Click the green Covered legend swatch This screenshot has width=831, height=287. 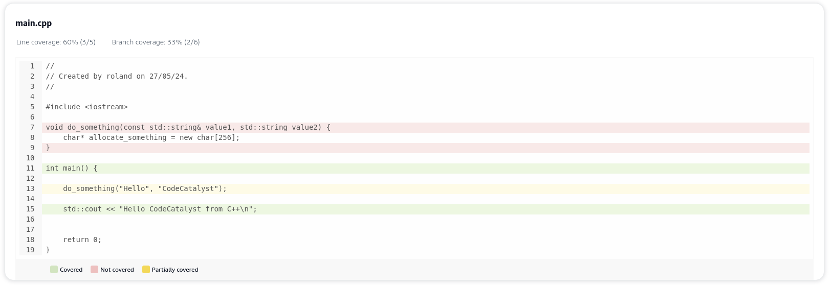click(x=54, y=270)
